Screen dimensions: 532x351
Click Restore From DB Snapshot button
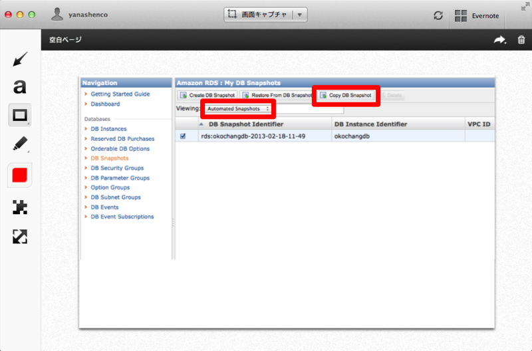277,95
